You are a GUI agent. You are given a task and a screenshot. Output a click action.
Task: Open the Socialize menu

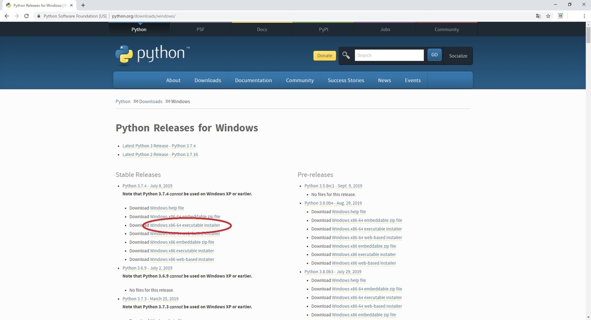458,56
